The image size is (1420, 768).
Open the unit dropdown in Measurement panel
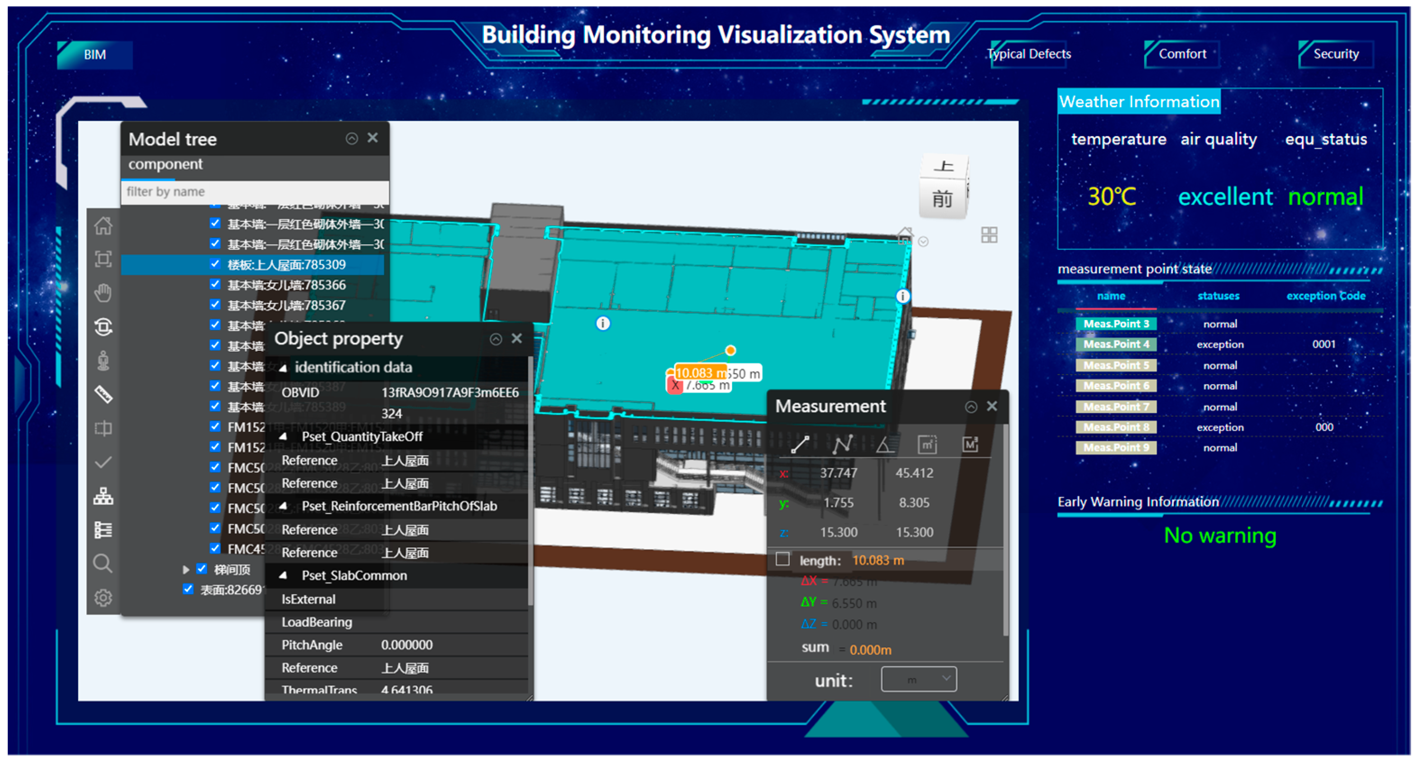(x=919, y=679)
